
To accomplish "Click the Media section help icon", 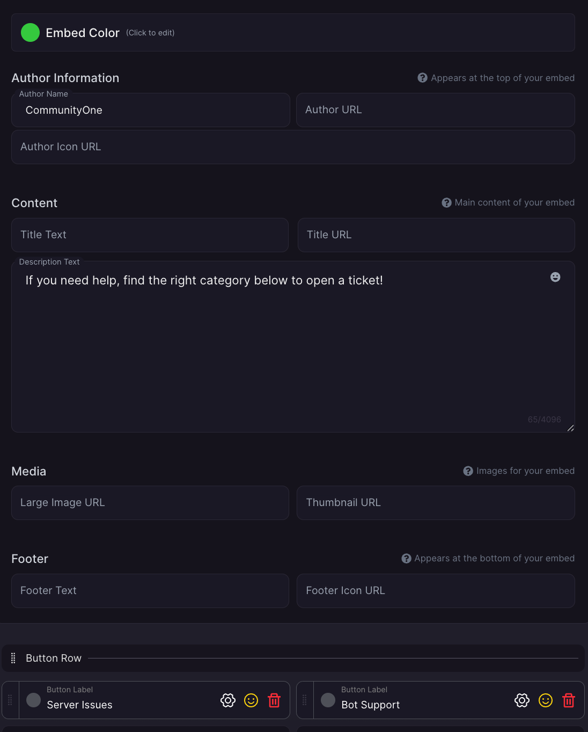I will click(468, 471).
